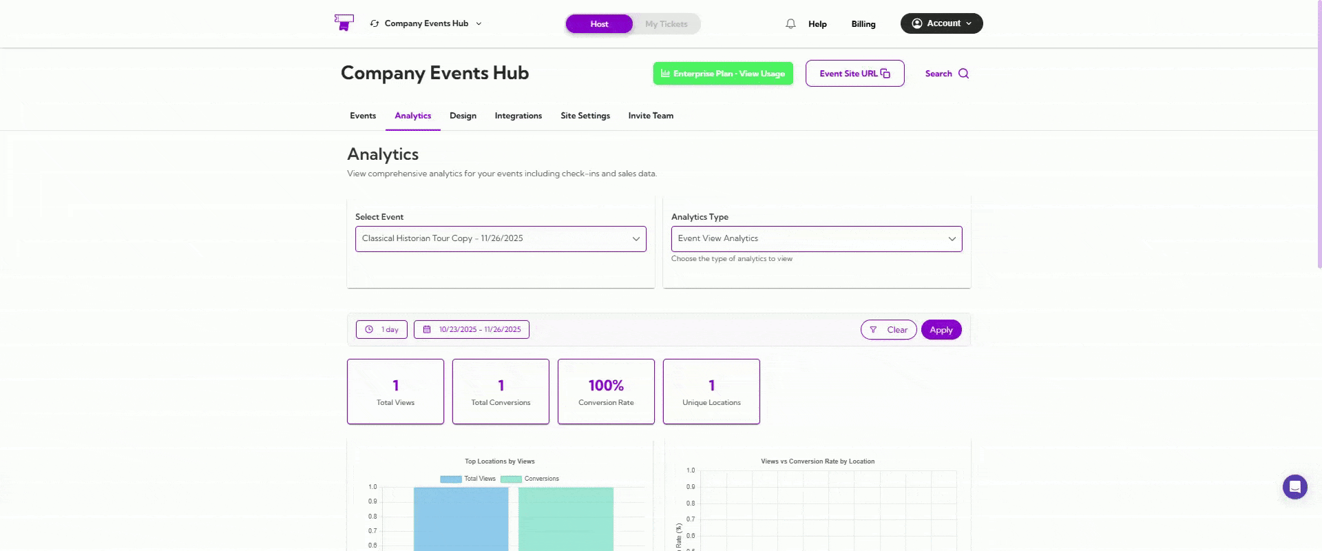
Task: Expand the Analytics Type dropdown
Action: click(817, 239)
